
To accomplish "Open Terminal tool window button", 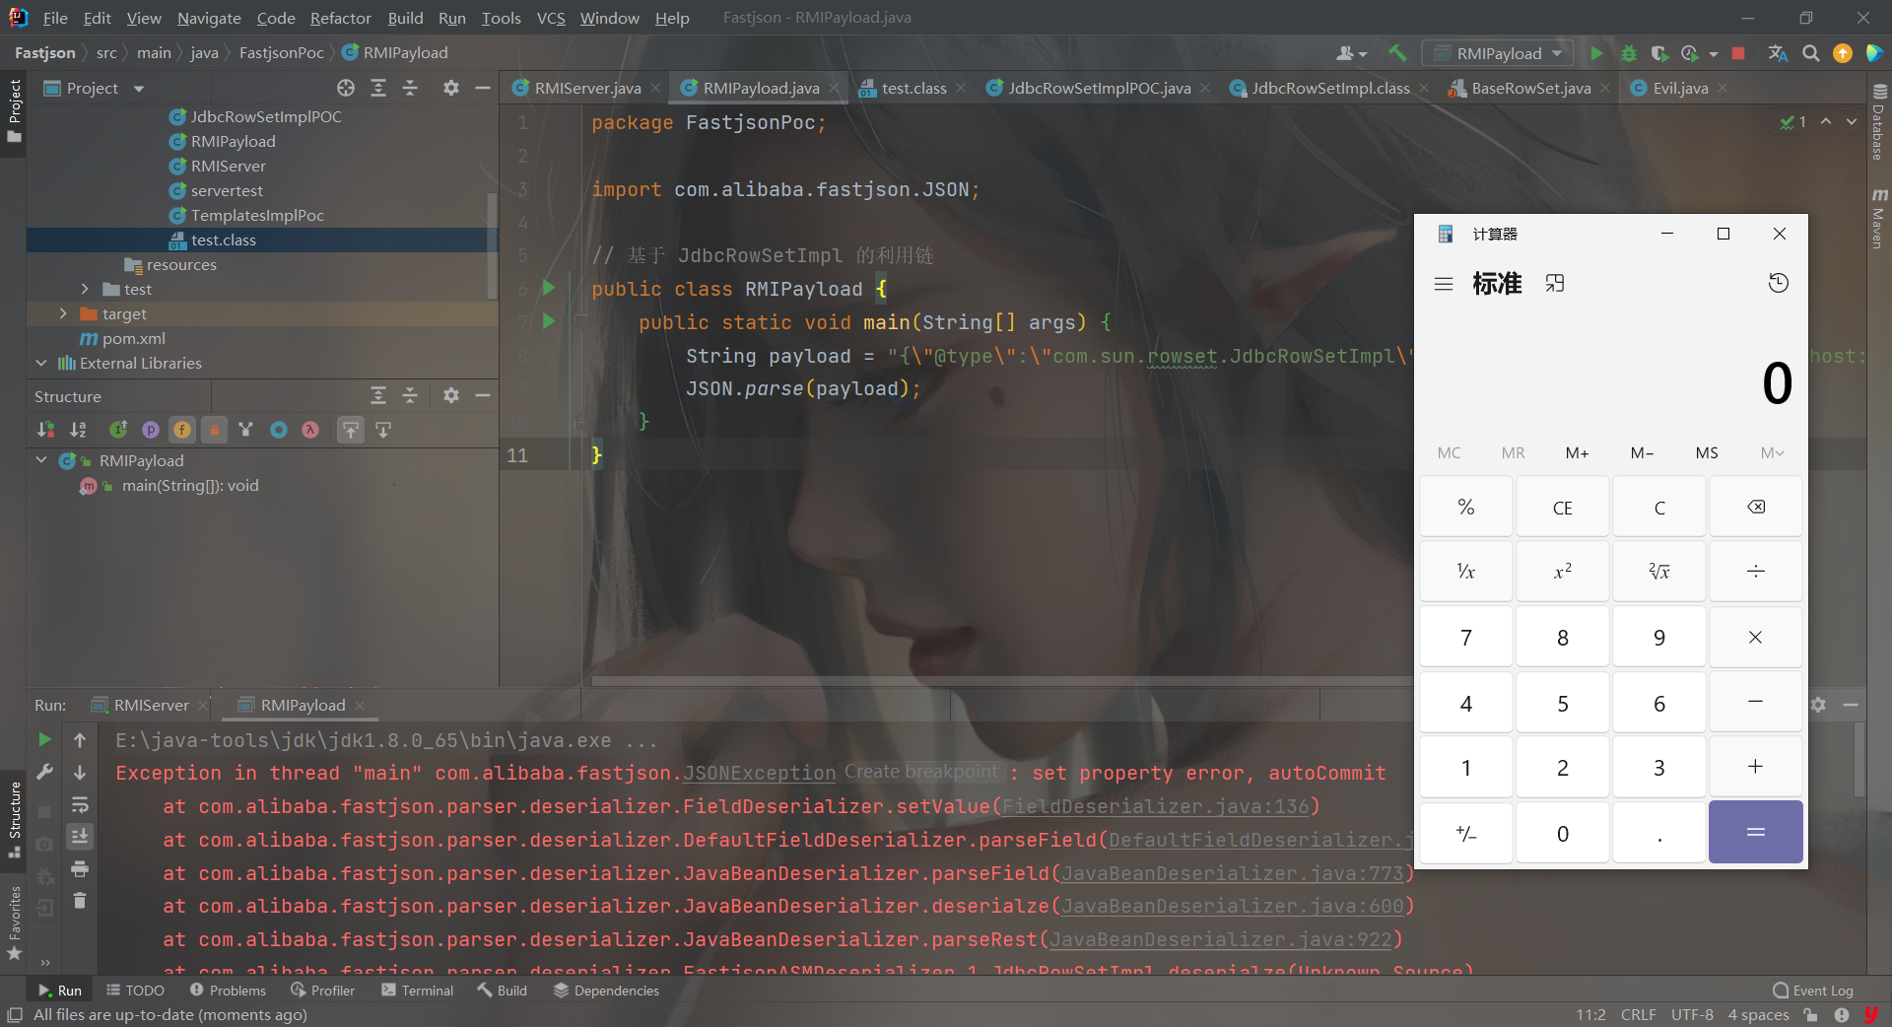I will pyautogui.click(x=418, y=991).
